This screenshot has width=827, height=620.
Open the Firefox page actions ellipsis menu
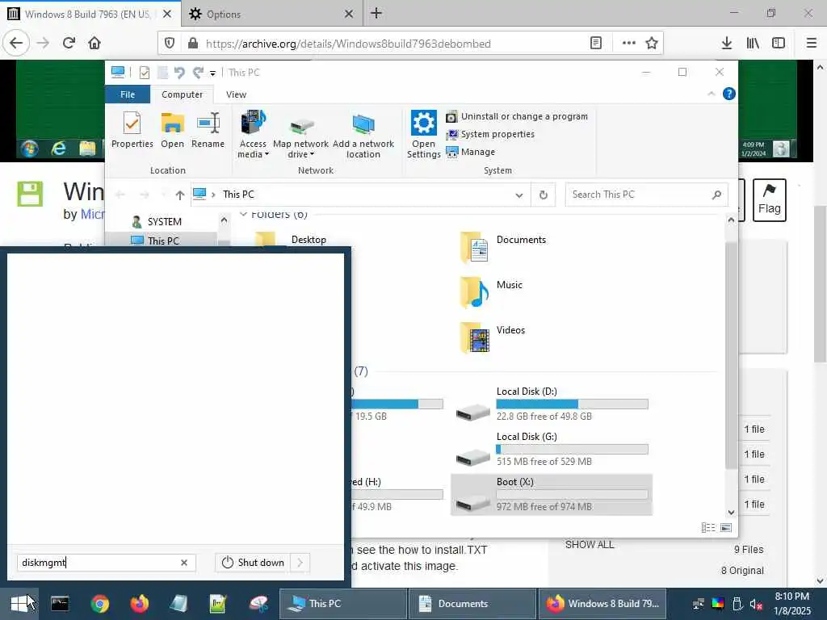pyautogui.click(x=628, y=44)
